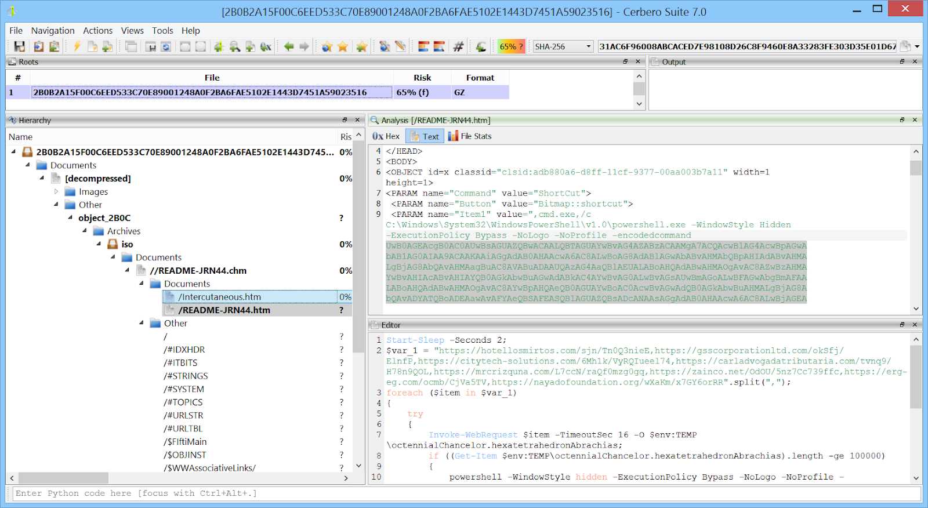
Task: Click the File column header in Roots
Action: click(212, 78)
